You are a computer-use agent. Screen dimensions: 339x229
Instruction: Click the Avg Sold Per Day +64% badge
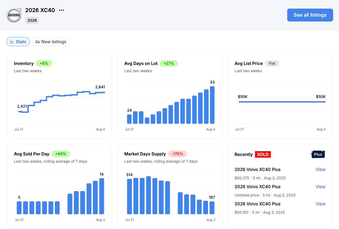click(61, 154)
